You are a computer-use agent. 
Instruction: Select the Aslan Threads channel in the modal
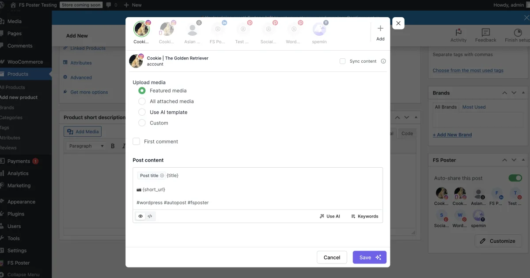tap(192, 30)
